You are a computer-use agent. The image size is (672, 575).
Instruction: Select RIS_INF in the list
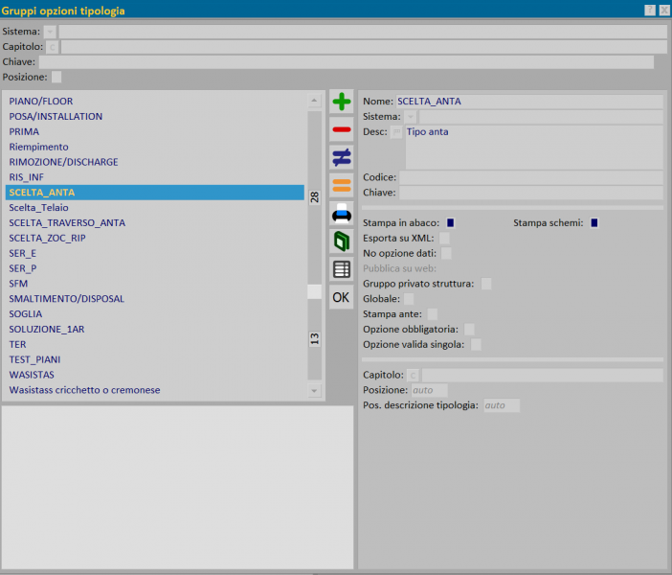tap(155, 177)
